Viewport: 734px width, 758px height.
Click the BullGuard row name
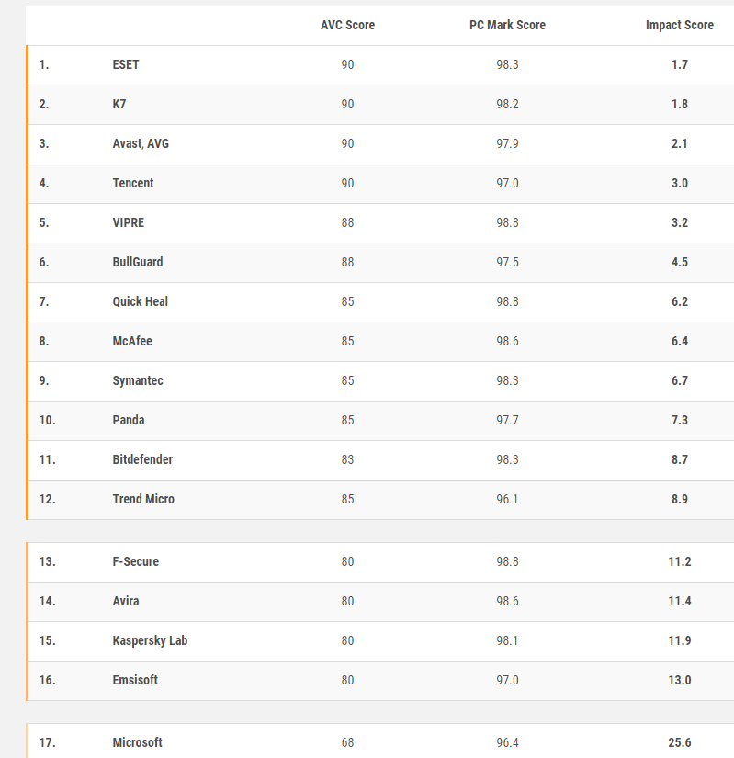pos(138,262)
